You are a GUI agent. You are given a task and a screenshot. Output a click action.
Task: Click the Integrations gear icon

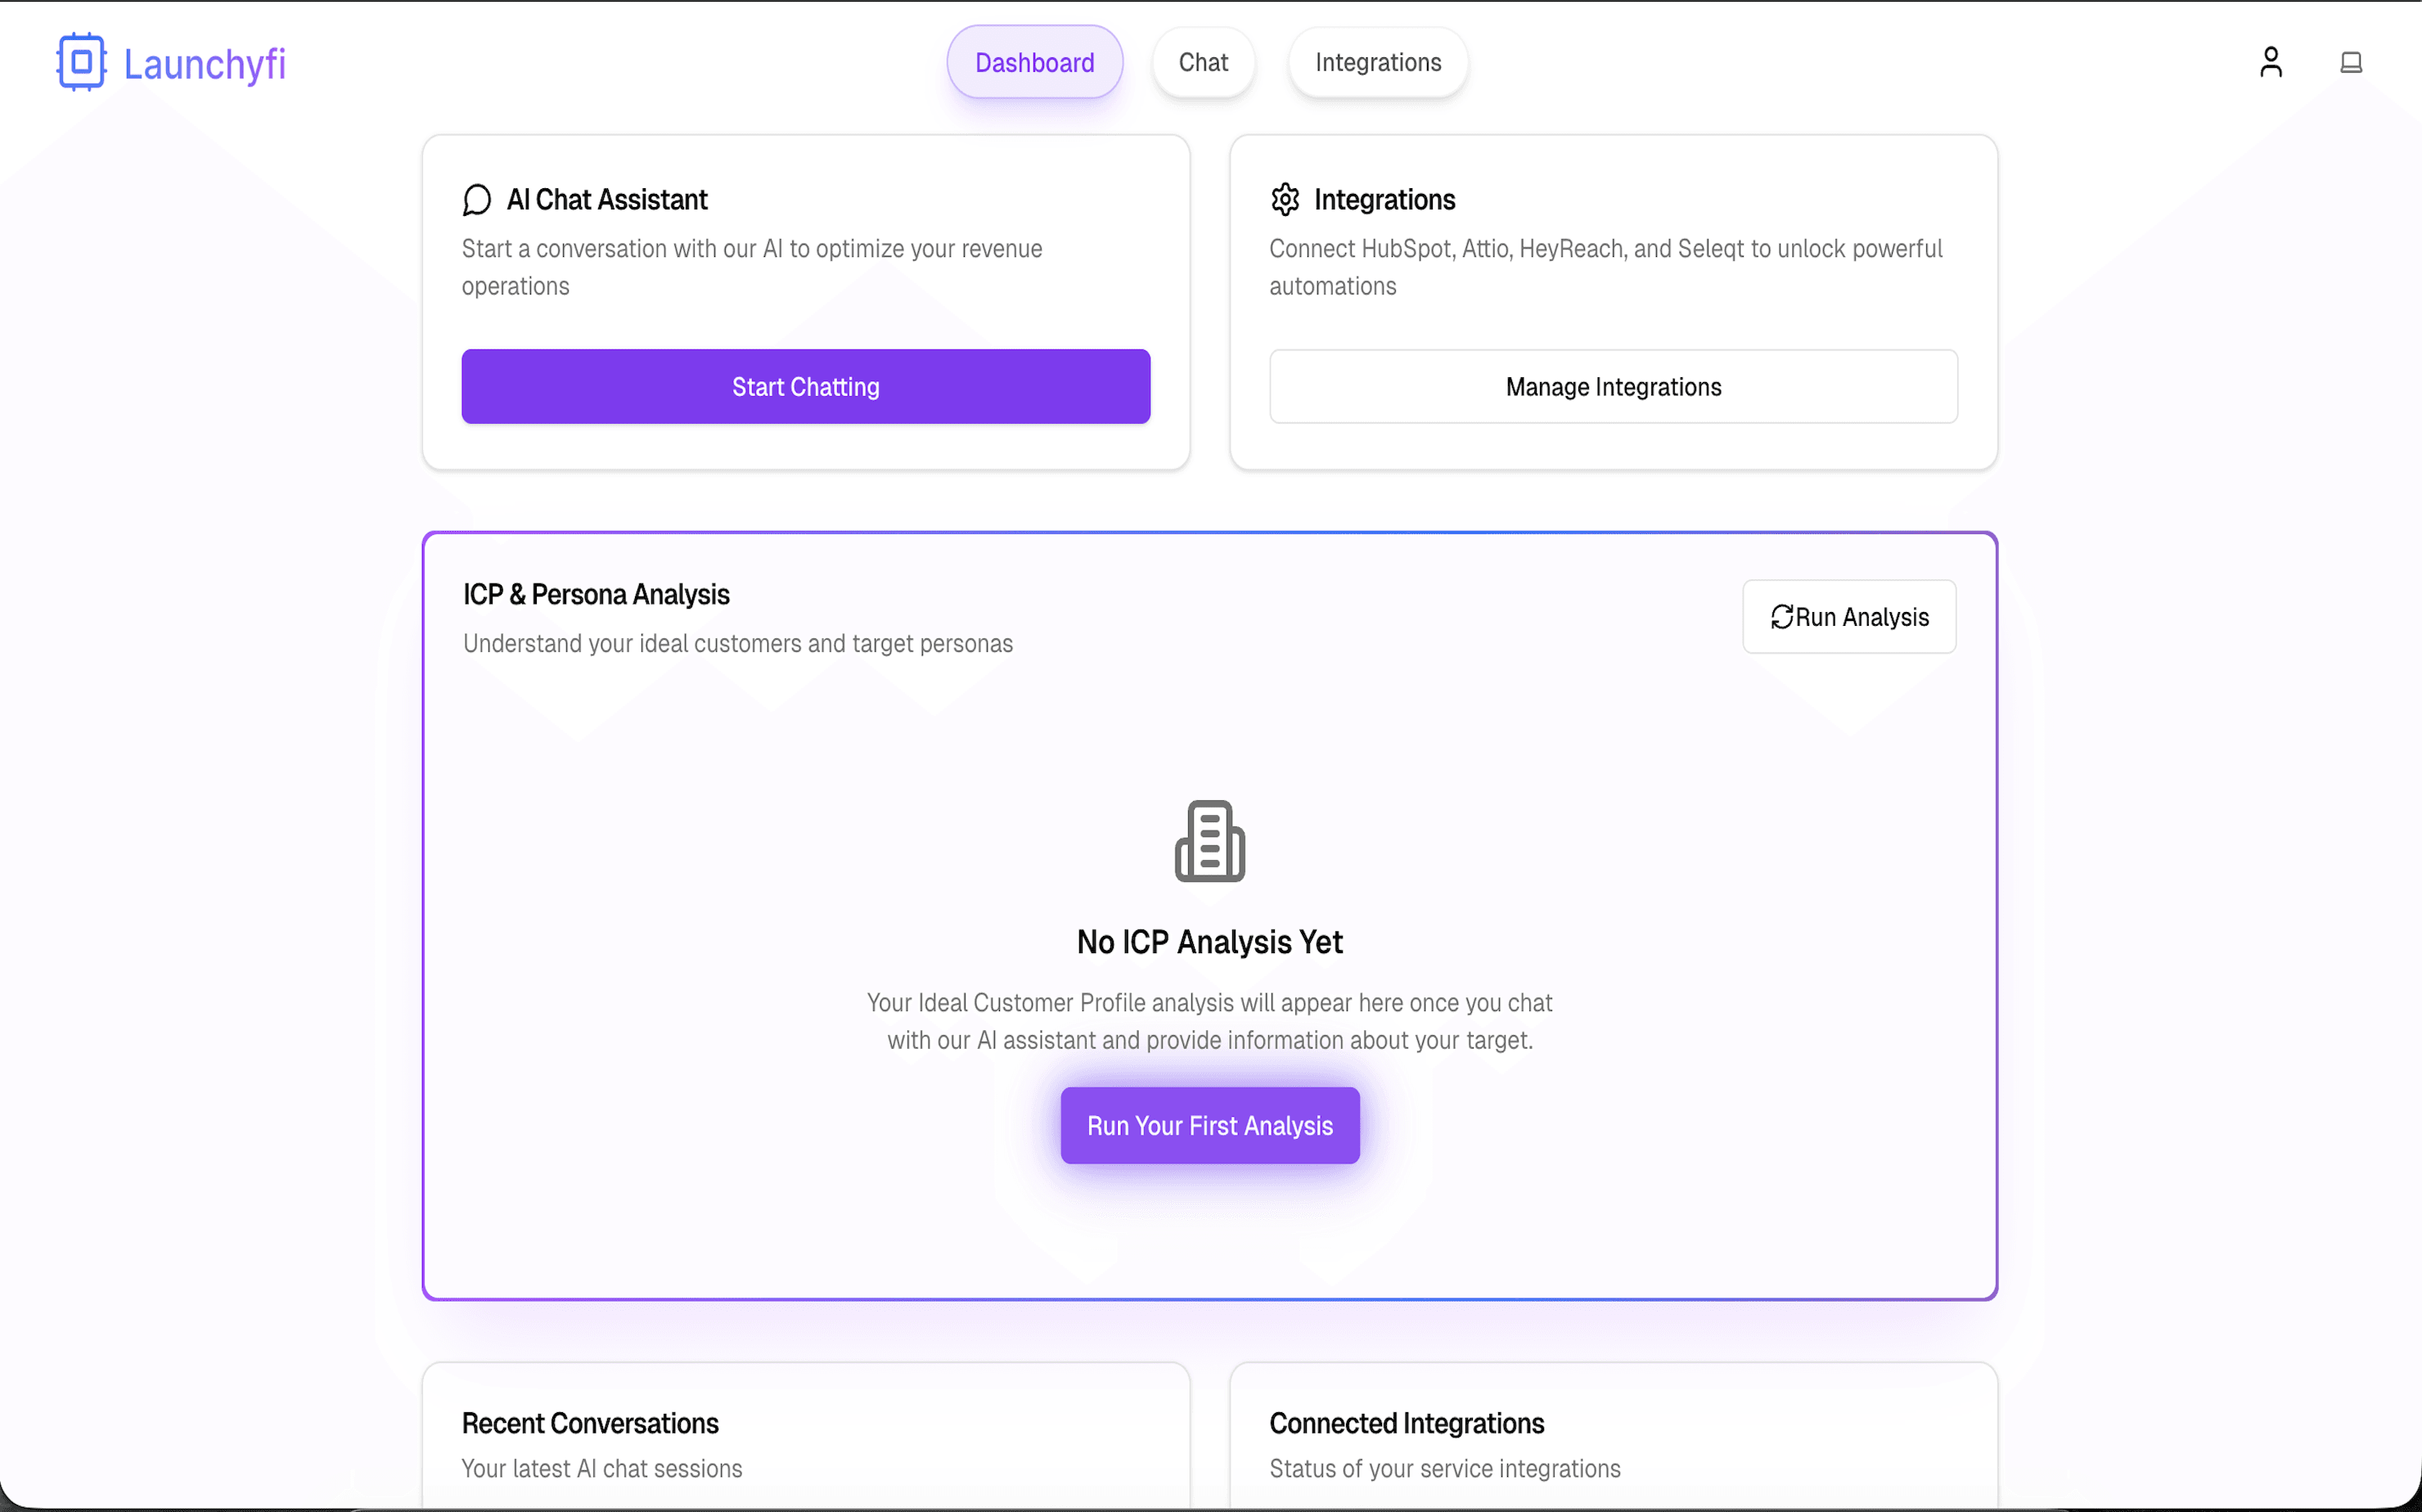pyautogui.click(x=1285, y=200)
